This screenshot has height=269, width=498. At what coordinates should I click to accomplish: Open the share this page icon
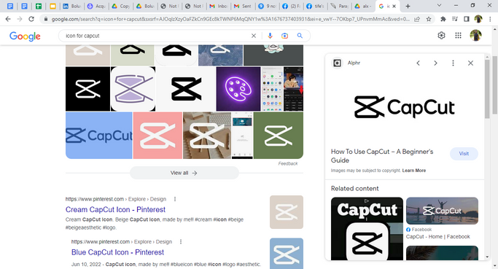pyautogui.click(x=416, y=19)
